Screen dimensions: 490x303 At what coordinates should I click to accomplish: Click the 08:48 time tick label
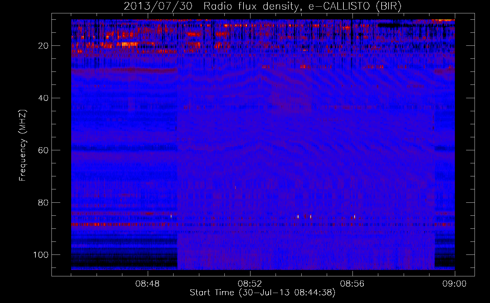[x=148, y=284]
